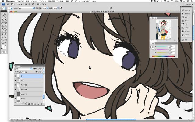Show the hidden レイヤー 1 layer
195x122 pixels.
(16, 95)
